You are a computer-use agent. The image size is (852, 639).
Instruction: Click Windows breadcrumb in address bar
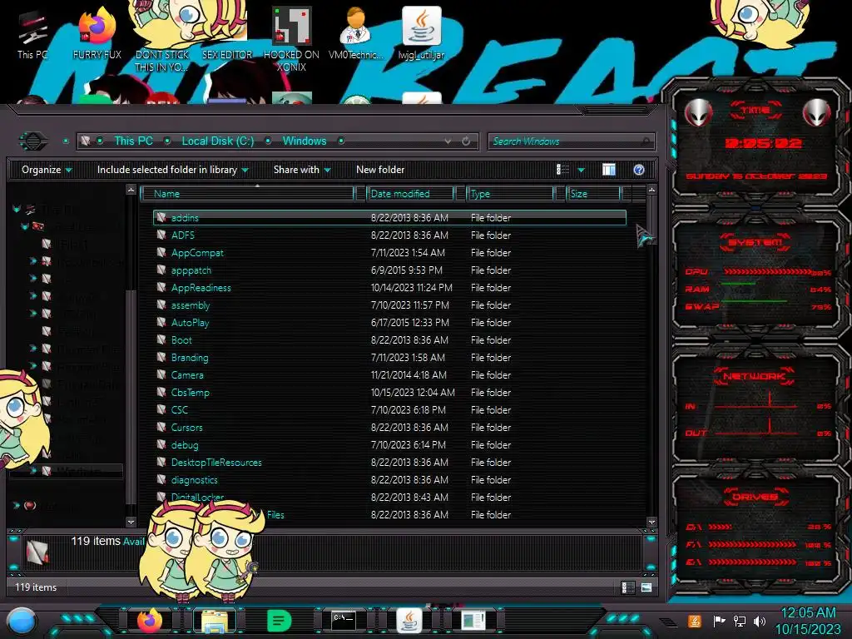click(305, 141)
